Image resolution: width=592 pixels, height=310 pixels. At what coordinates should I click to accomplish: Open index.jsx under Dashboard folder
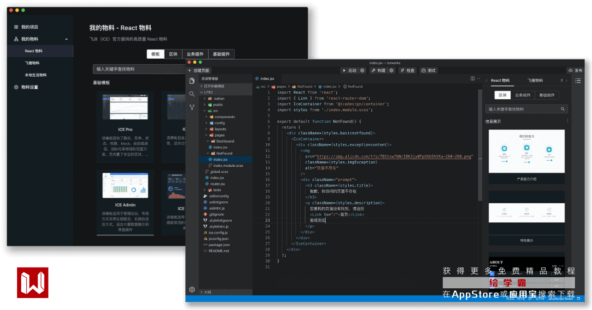pos(226,147)
